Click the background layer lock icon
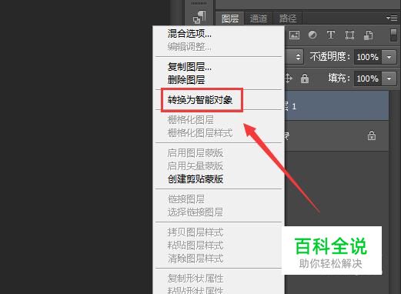 point(372,135)
